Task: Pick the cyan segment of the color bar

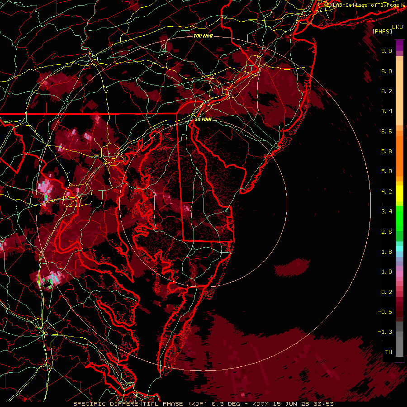Action: coord(399,248)
